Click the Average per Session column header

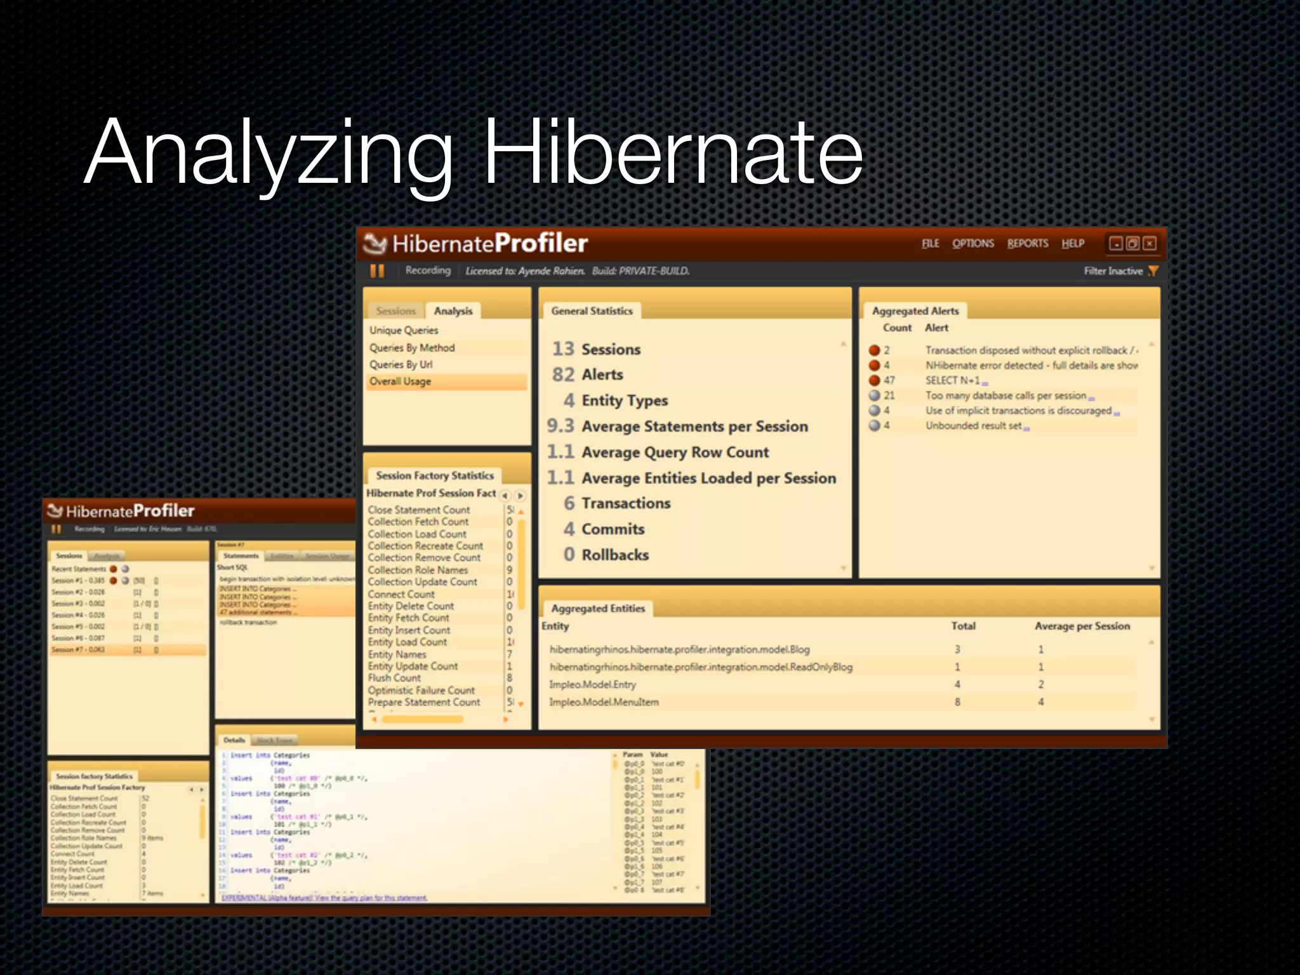tap(1082, 626)
